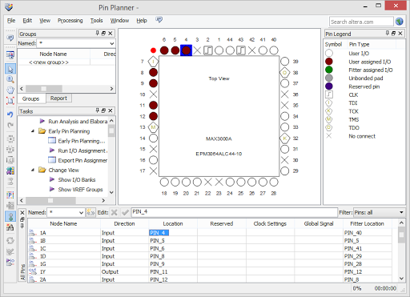Screen dimensions: 410x297
Task: Open the Edit menu
Action: (x=27, y=21)
